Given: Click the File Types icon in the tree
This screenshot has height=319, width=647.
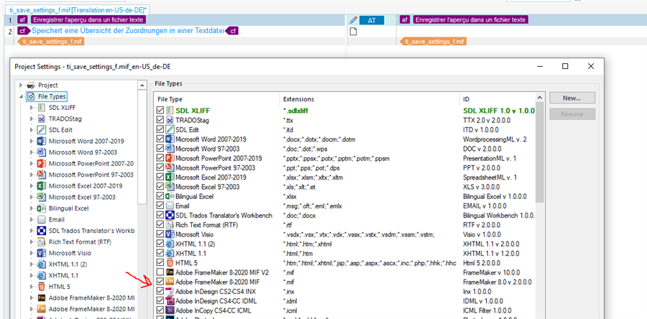Looking at the screenshot, I should tap(31, 96).
